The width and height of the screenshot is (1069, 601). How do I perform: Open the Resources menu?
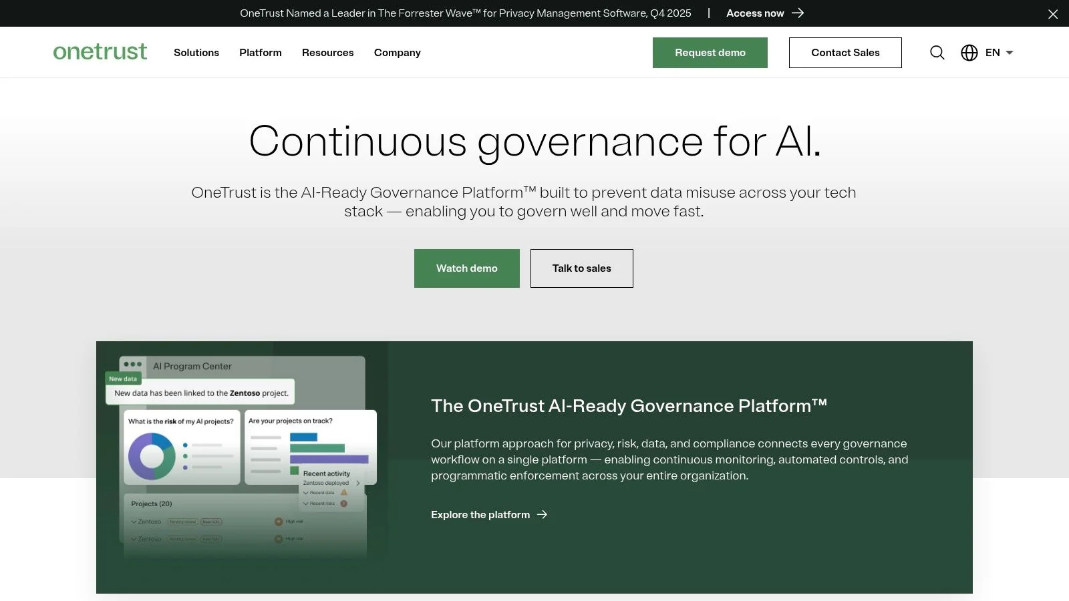coord(327,52)
